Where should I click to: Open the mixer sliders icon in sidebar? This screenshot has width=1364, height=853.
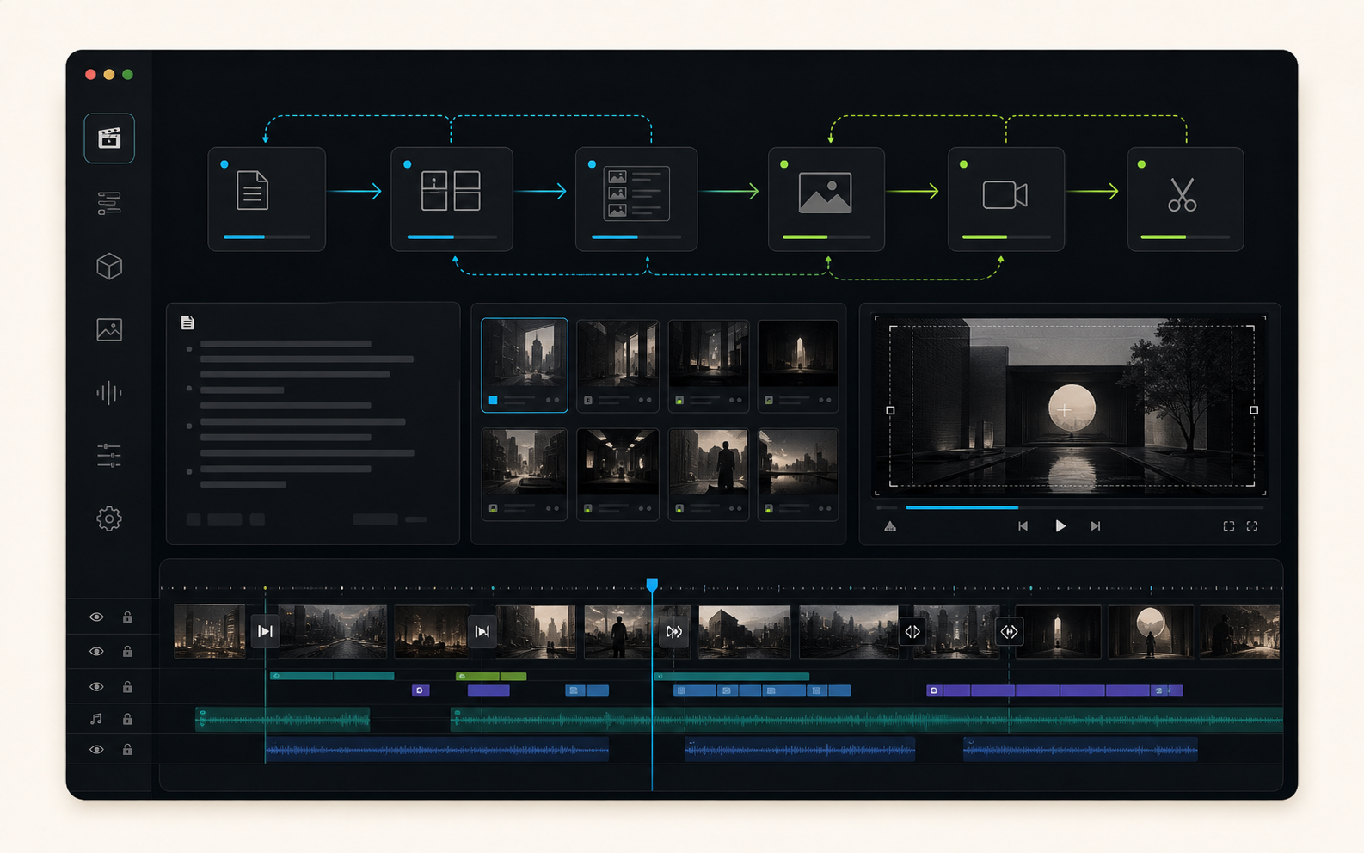(109, 456)
